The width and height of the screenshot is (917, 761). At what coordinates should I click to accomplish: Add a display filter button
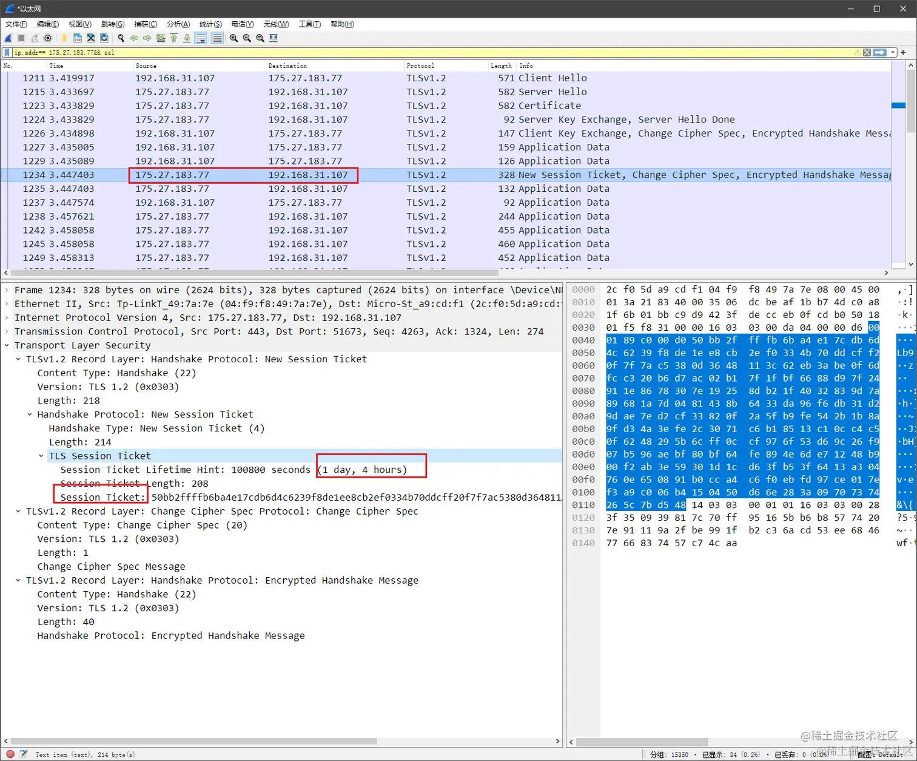pyautogui.click(x=903, y=53)
